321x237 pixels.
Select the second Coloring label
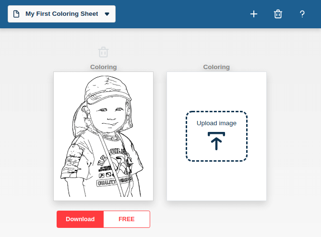coord(216,67)
